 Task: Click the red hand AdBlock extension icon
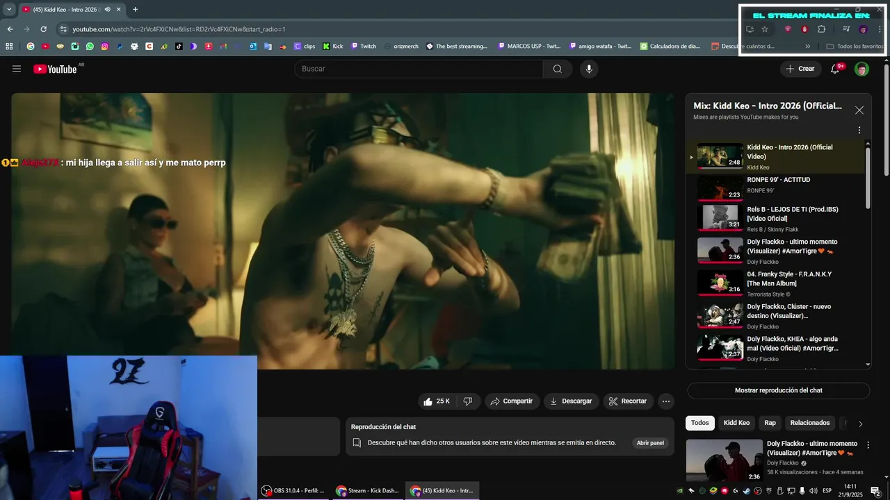pyautogui.click(x=804, y=29)
